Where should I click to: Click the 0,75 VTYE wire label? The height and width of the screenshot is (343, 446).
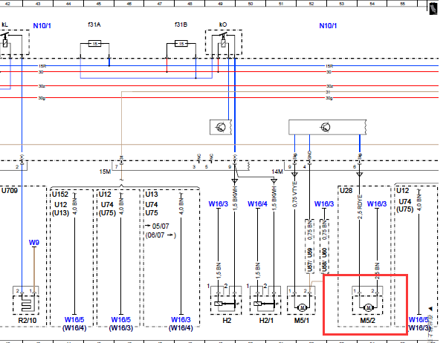[294, 194]
